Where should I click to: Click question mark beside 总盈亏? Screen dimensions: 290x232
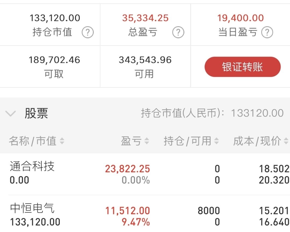(178, 33)
